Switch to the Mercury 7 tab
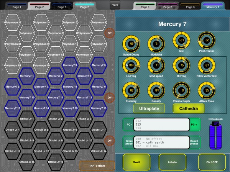This screenshot has width=230, height=172. tap(213, 6)
